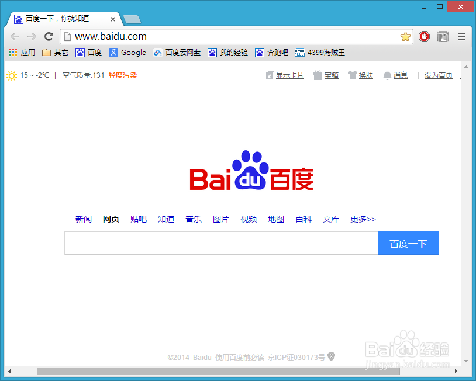Open the 音乐 music category
This screenshot has width=476, height=381.
coord(194,219)
